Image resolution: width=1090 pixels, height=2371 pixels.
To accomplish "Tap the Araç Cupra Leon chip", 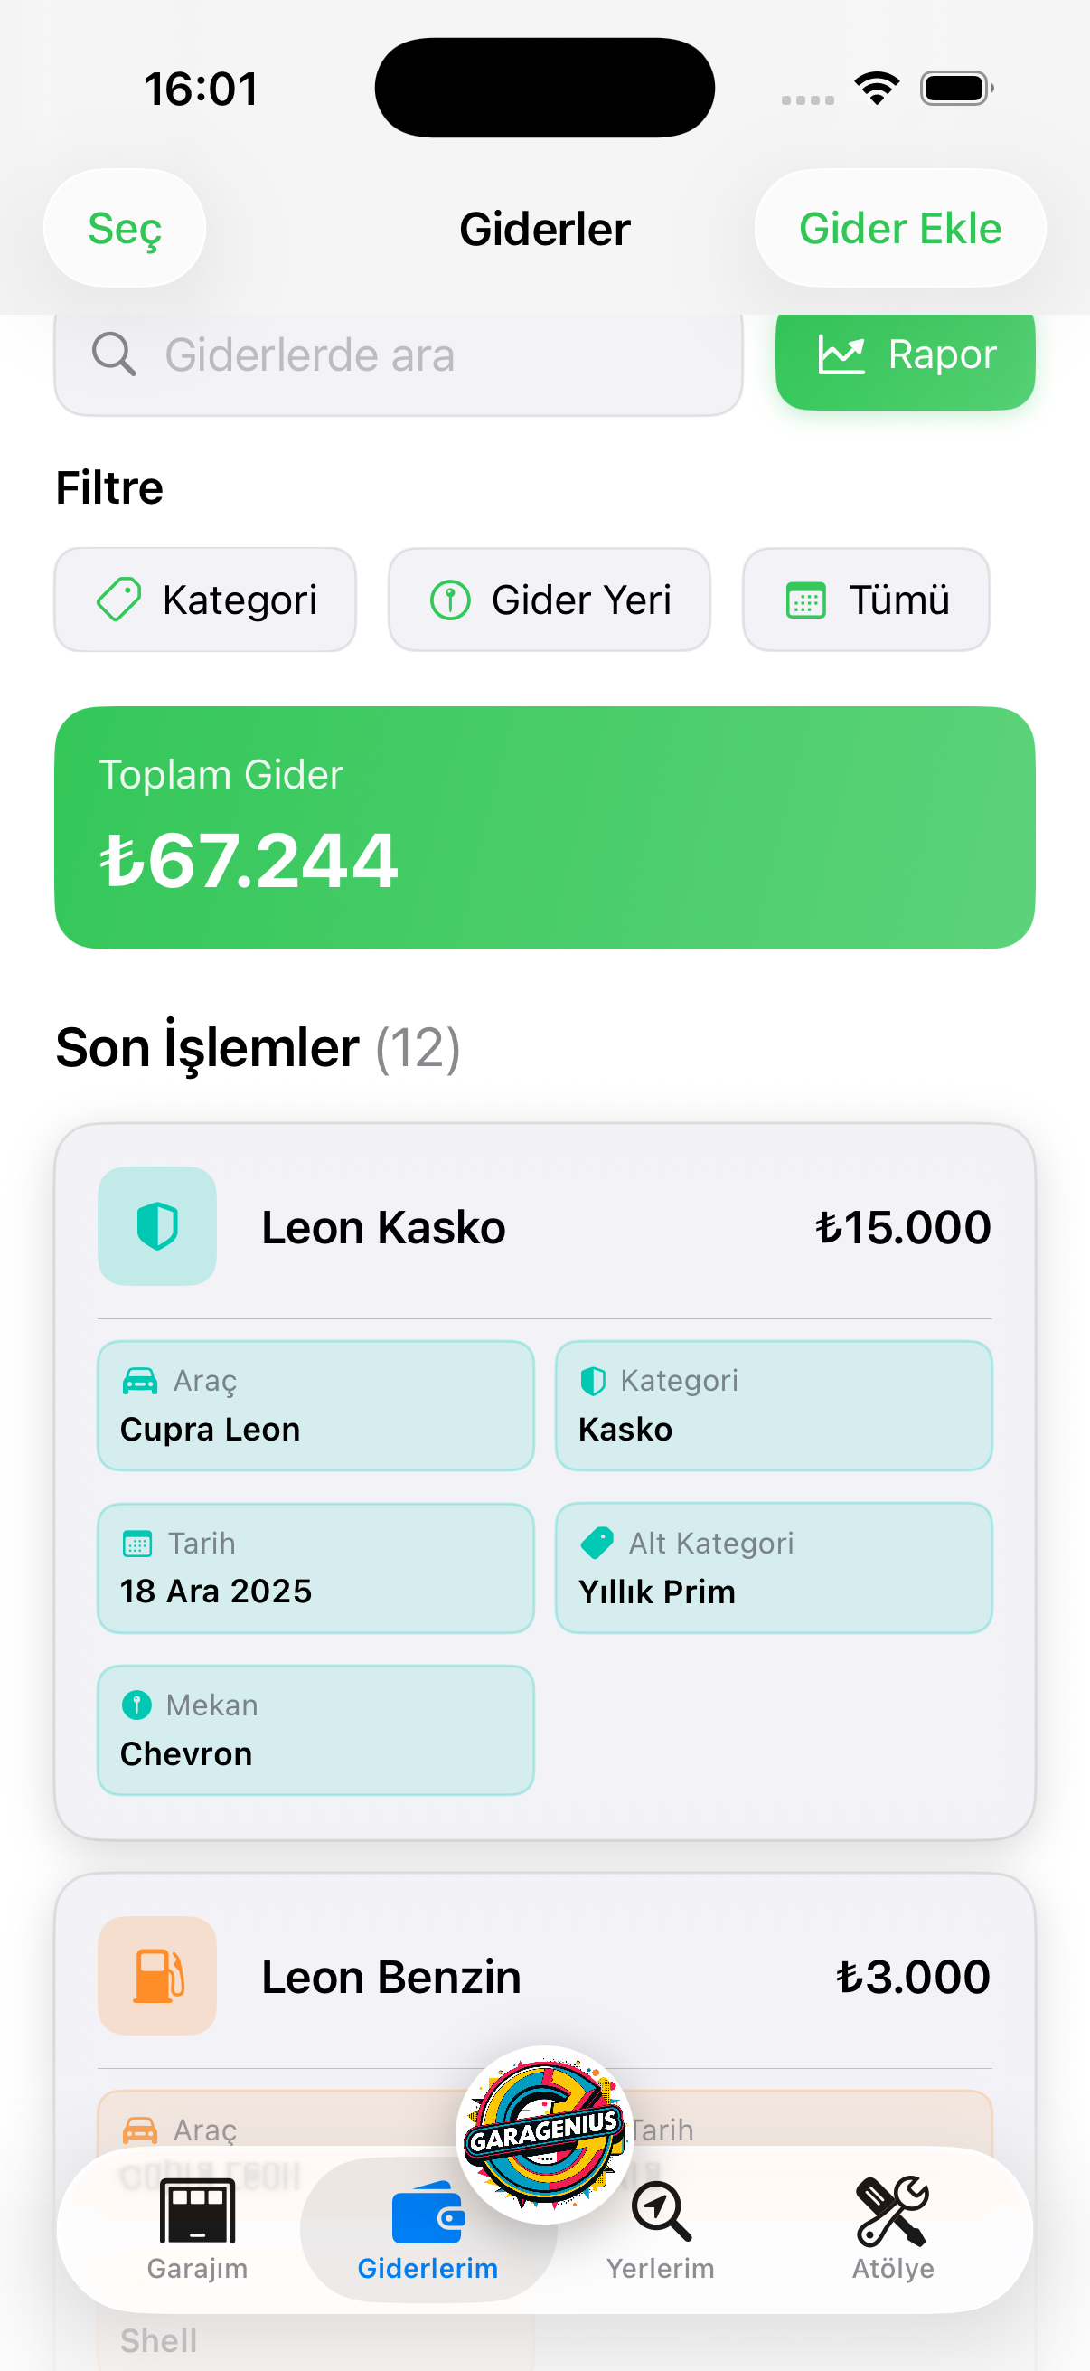I will coord(315,1405).
